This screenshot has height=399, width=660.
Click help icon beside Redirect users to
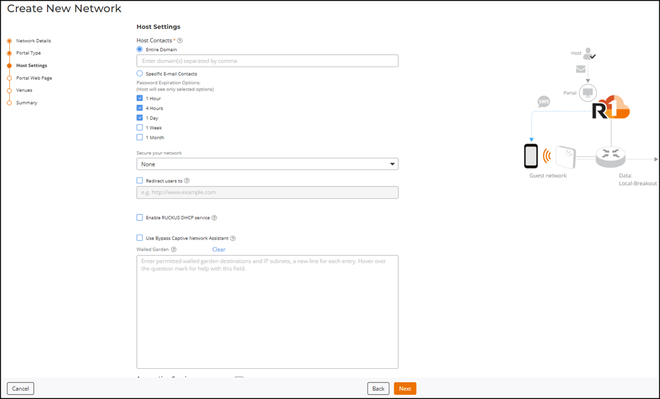(x=187, y=181)
